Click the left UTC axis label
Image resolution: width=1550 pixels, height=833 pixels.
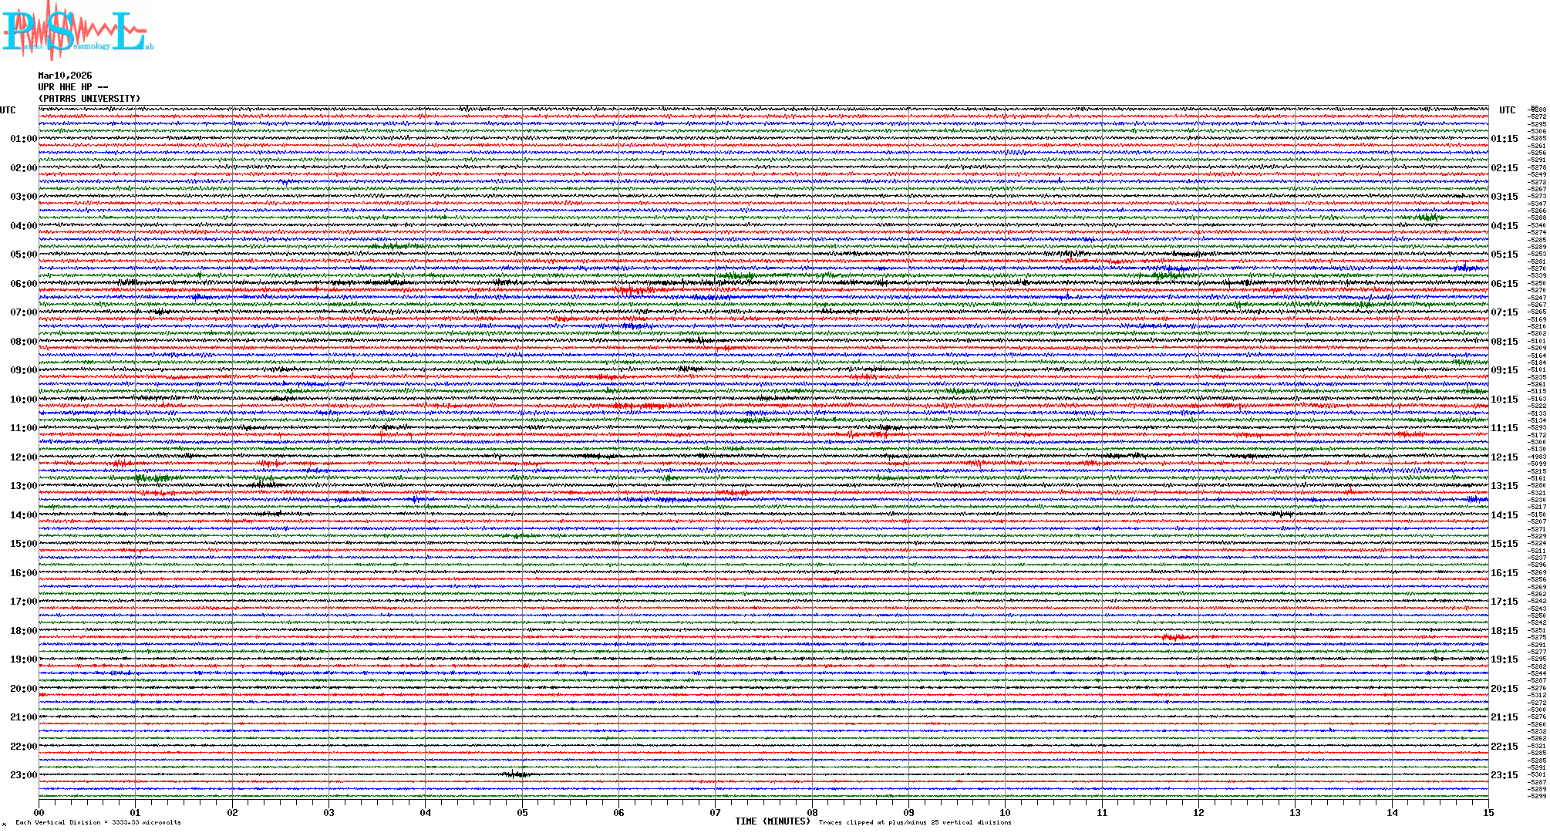[8, 110]
